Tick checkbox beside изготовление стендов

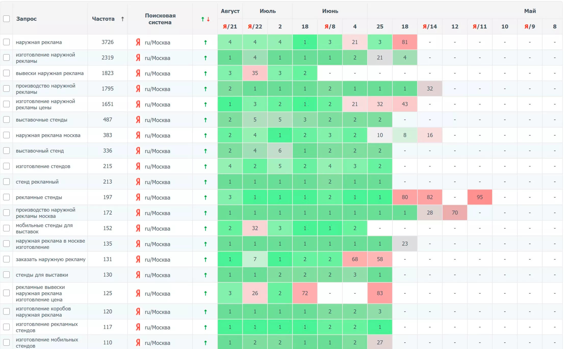pos(6,166)
